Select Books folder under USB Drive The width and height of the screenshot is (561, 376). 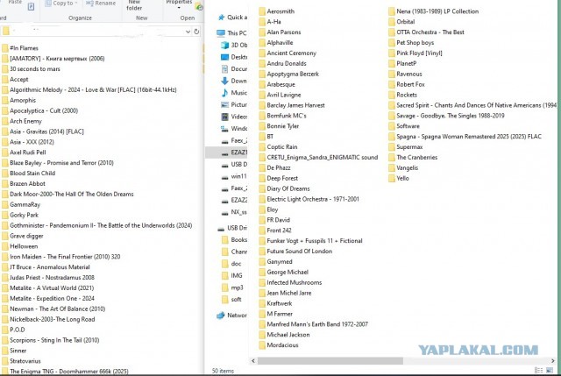[x=234, y=239]
